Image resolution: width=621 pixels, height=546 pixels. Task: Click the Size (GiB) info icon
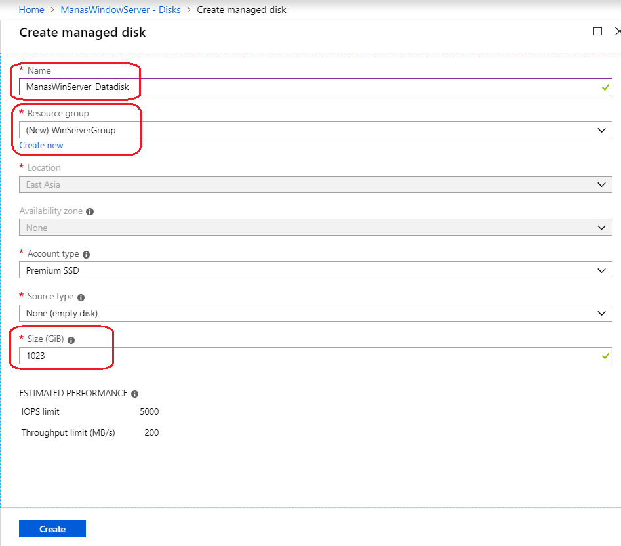coord(72,340)
